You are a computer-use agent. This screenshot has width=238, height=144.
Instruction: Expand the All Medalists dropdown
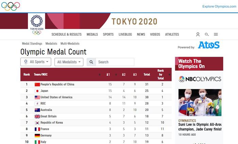(x=69, y=62)
